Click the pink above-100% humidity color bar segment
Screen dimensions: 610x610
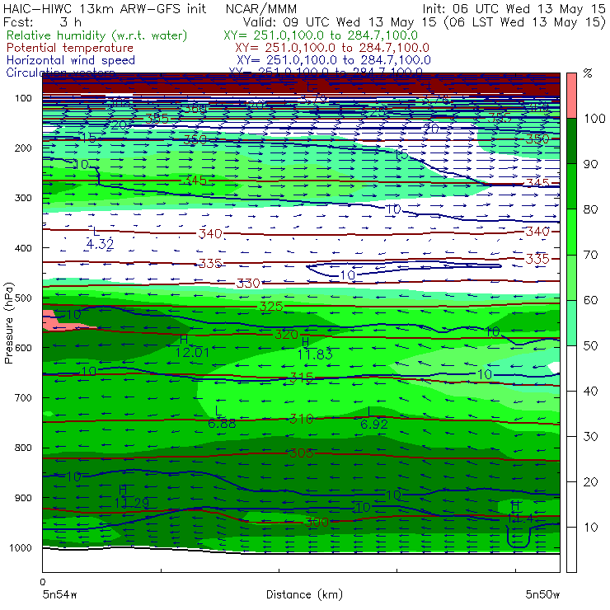click(571, 96)
